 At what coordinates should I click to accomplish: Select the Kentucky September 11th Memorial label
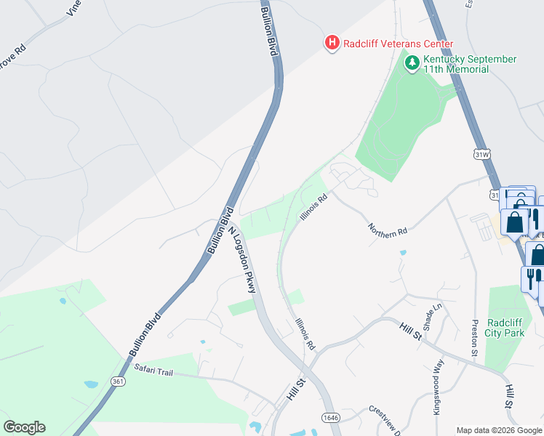pos(470,64)
